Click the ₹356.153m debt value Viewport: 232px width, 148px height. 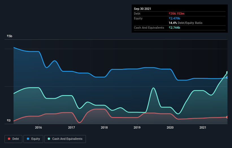point(177,14)
